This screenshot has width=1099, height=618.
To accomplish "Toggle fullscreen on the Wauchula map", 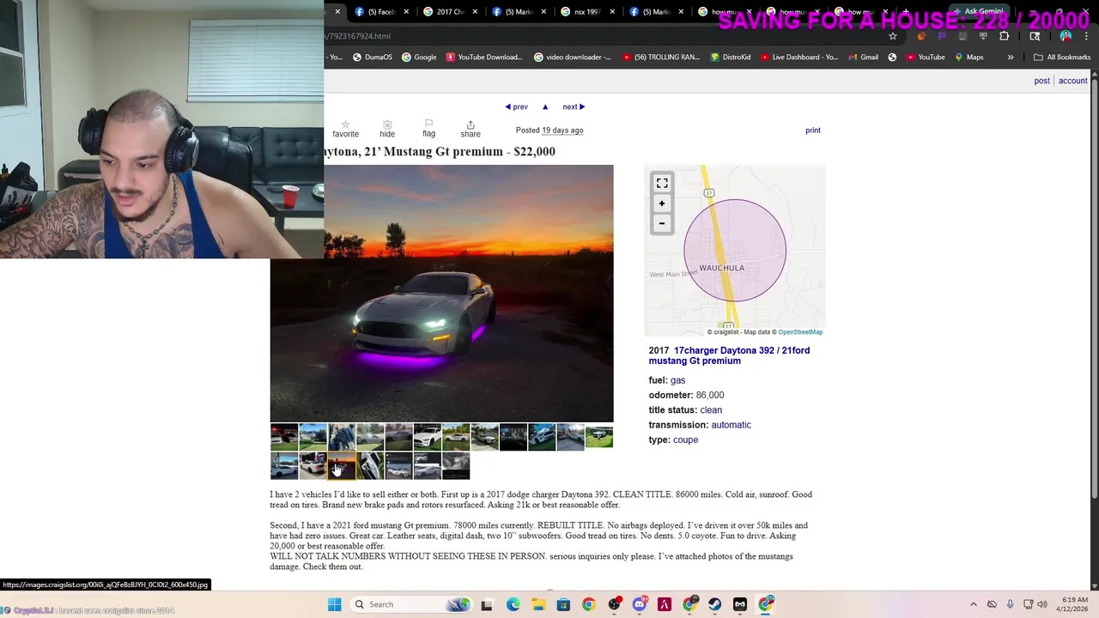I will 662,184.
